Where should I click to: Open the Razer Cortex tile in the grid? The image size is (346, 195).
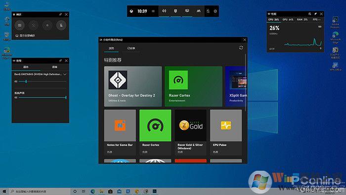[155, 133]
